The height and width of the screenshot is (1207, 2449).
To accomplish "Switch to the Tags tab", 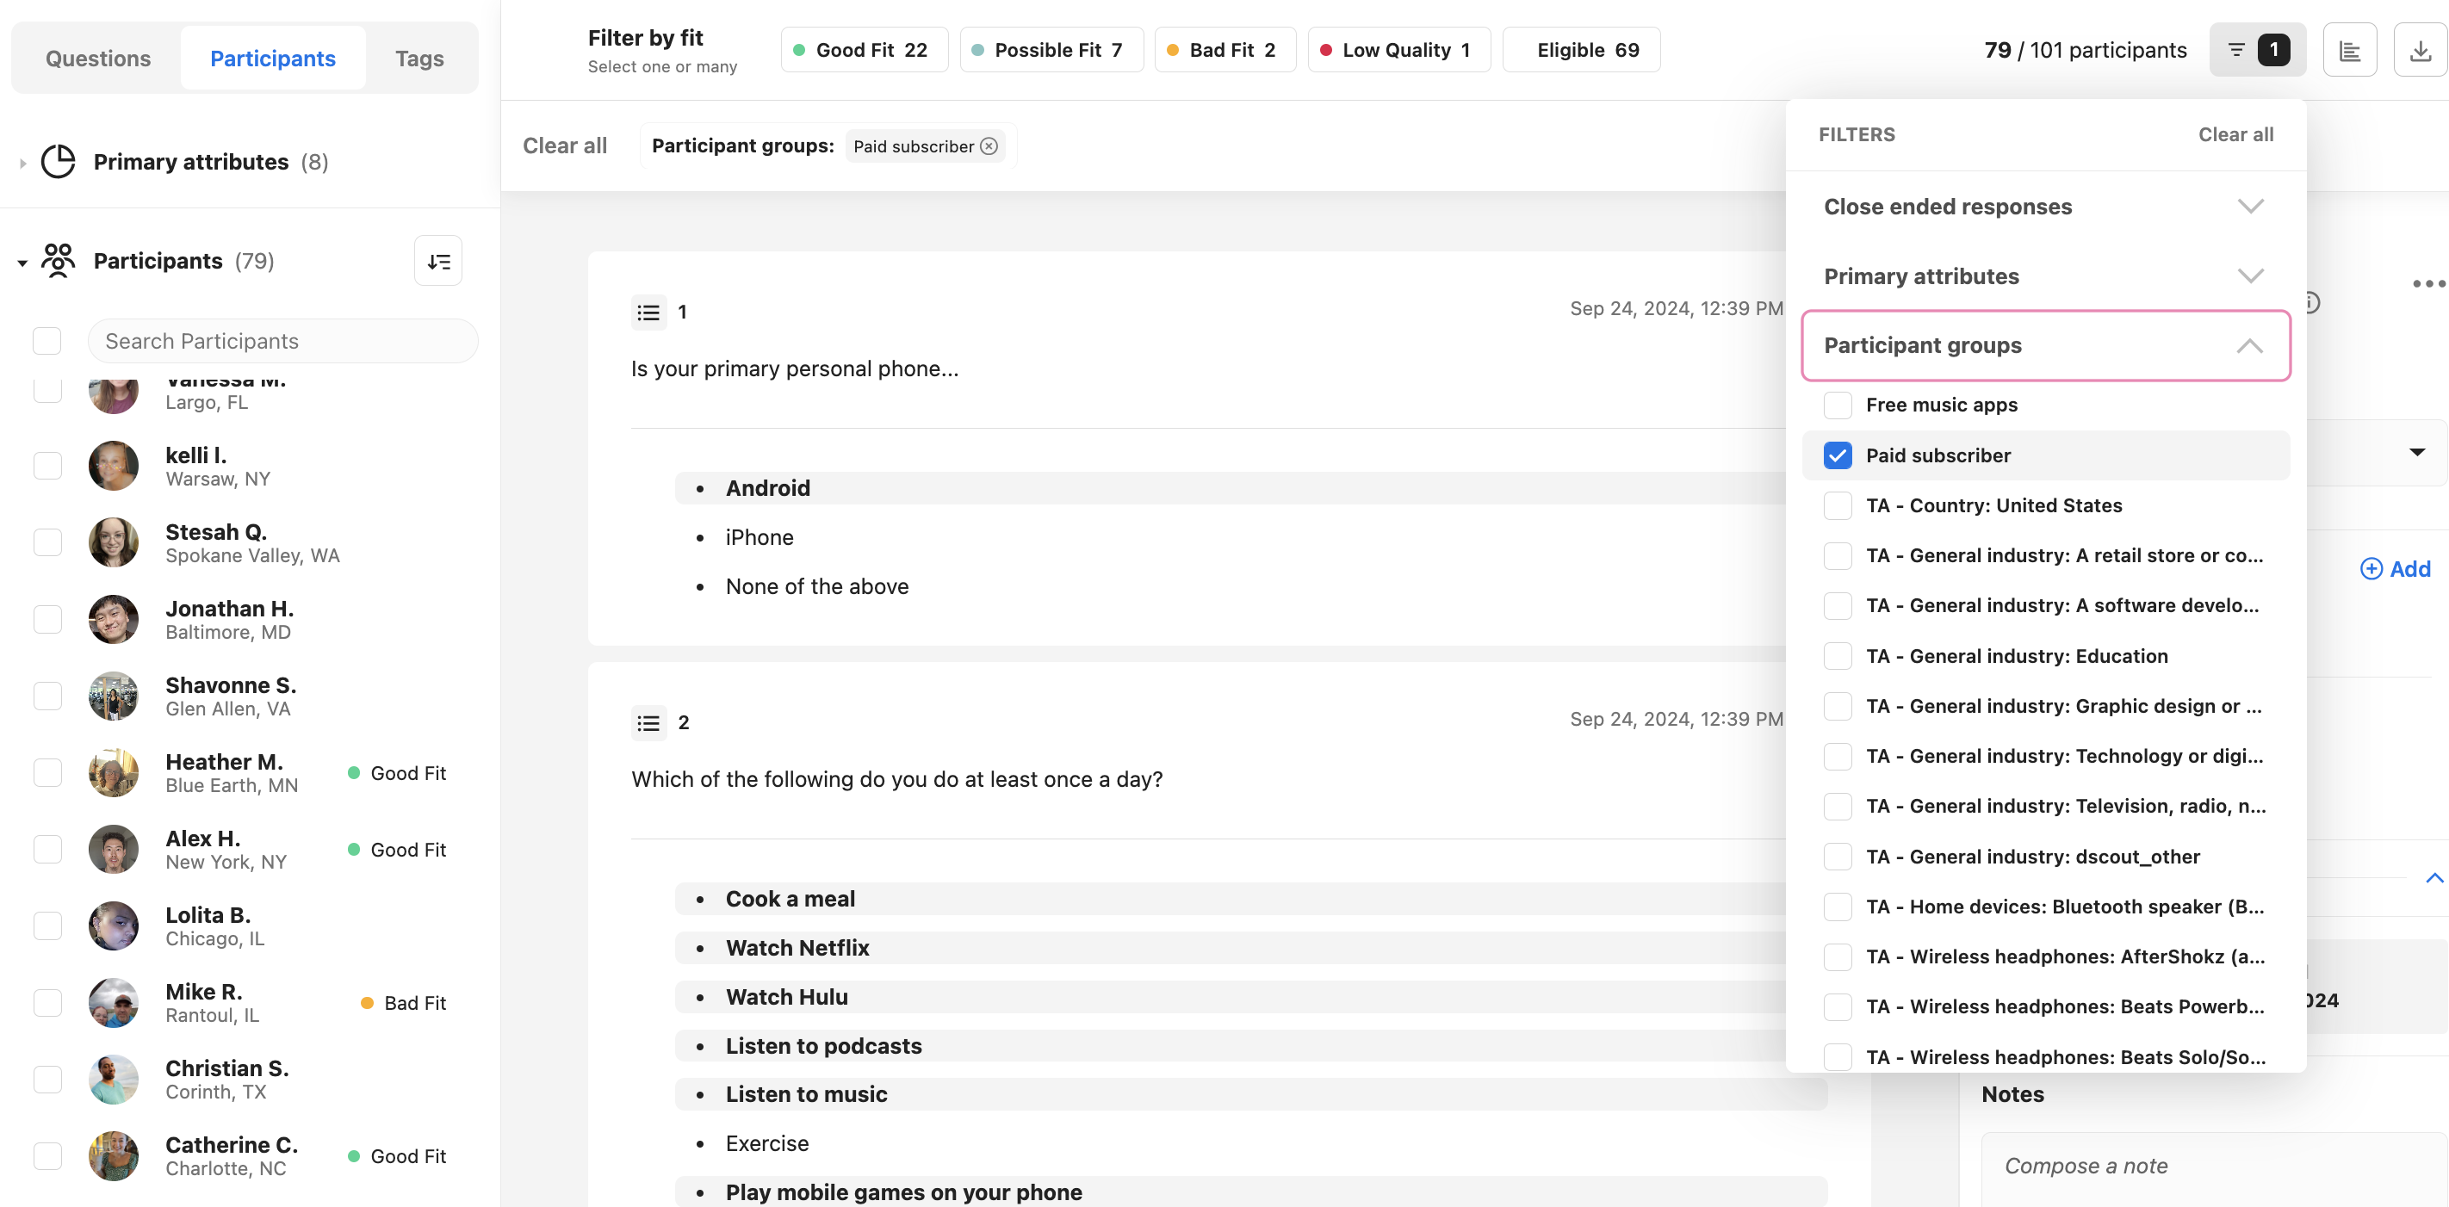I will coord(419,58).
